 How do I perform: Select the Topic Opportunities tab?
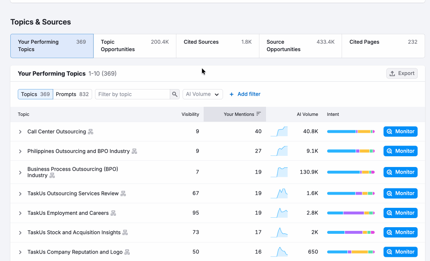[135, 46]
